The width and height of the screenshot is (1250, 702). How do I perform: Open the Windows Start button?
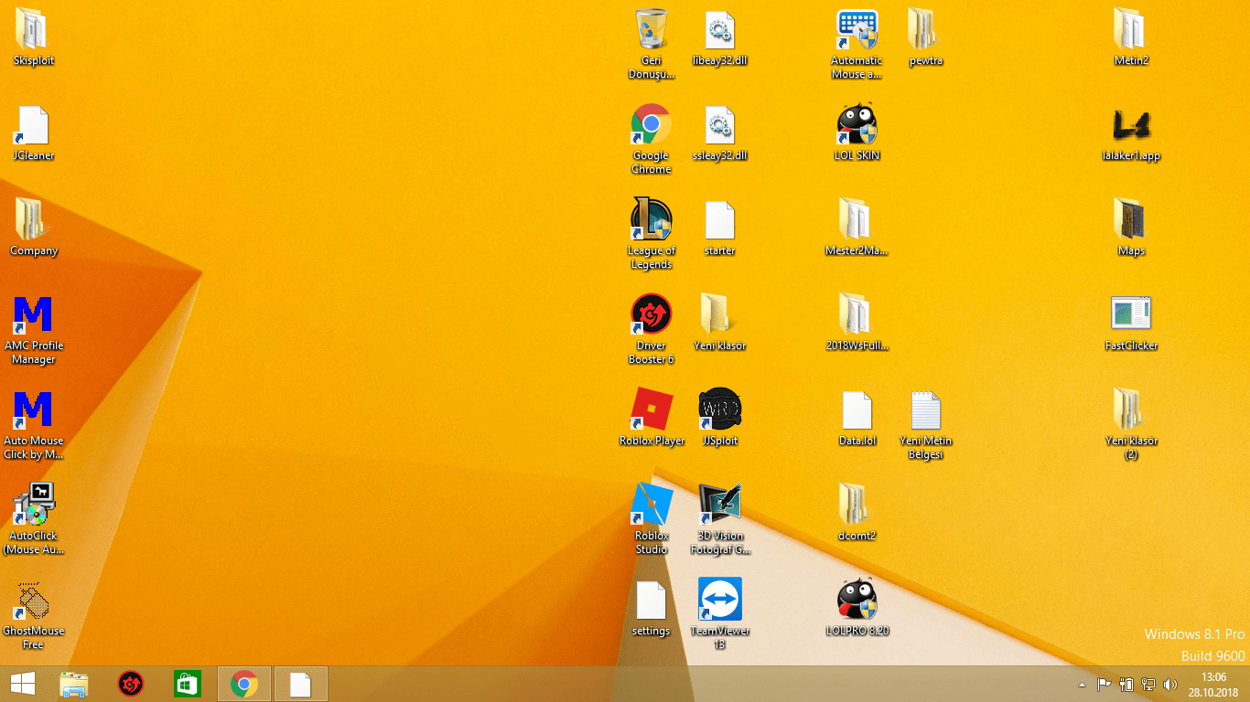(x=23, y=684)
